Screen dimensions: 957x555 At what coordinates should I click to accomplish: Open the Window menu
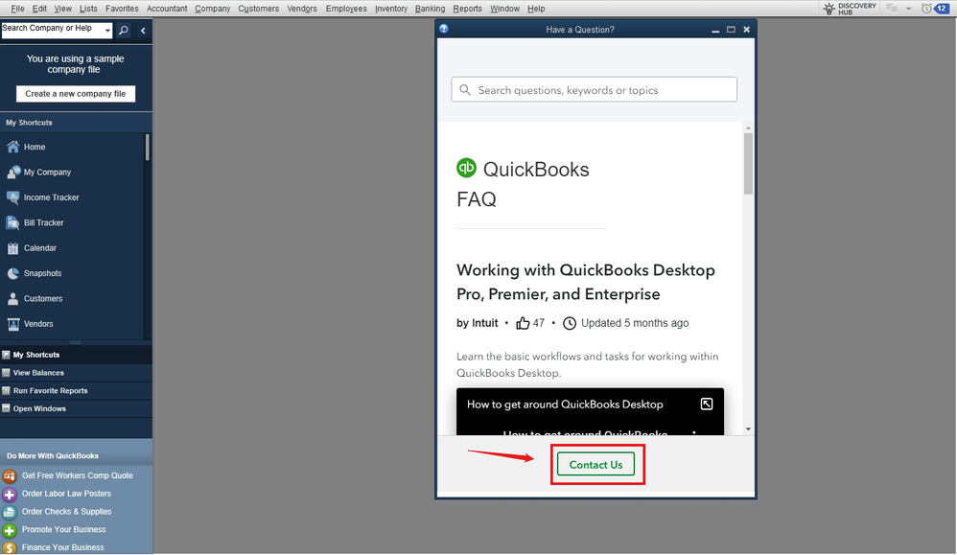coord(504,9)
